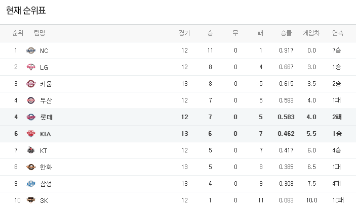356x214 pixels.
Task: Click the 한화 team logo icon
Action: tap(31, 167)
